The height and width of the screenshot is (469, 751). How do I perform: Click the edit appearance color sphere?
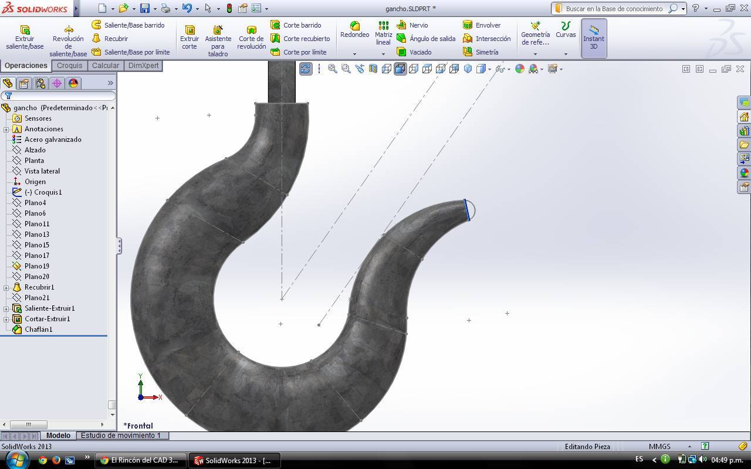click(x=519, y=69)
